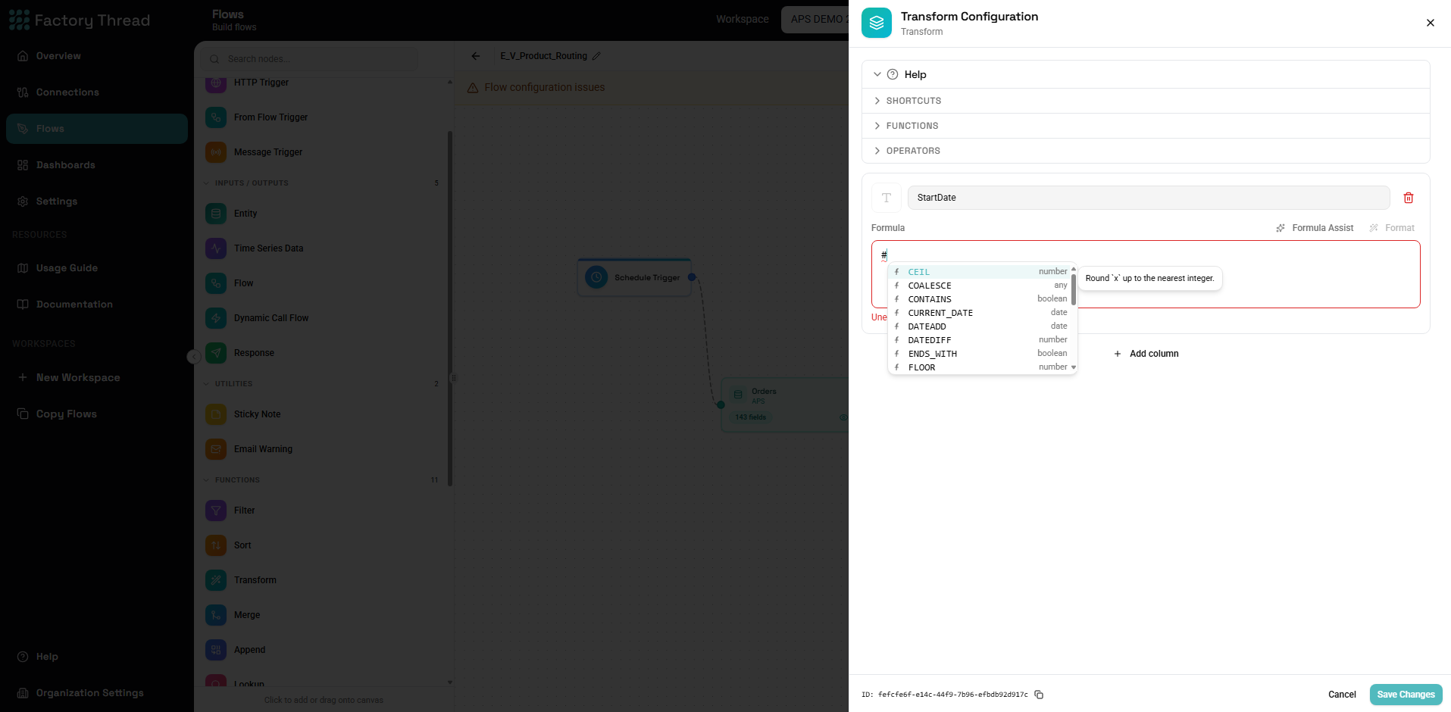Pick DATEADD from the suggestions

(980, 326)
